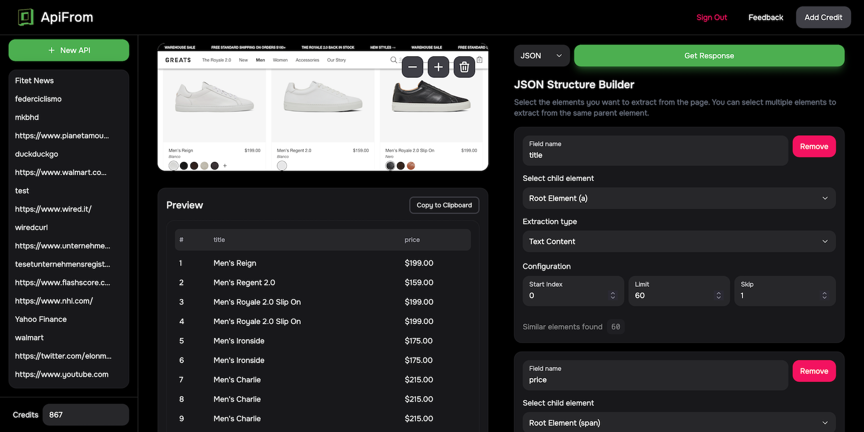
Task: Click the cart icon in GREATS preview
Action: (479, 60)
